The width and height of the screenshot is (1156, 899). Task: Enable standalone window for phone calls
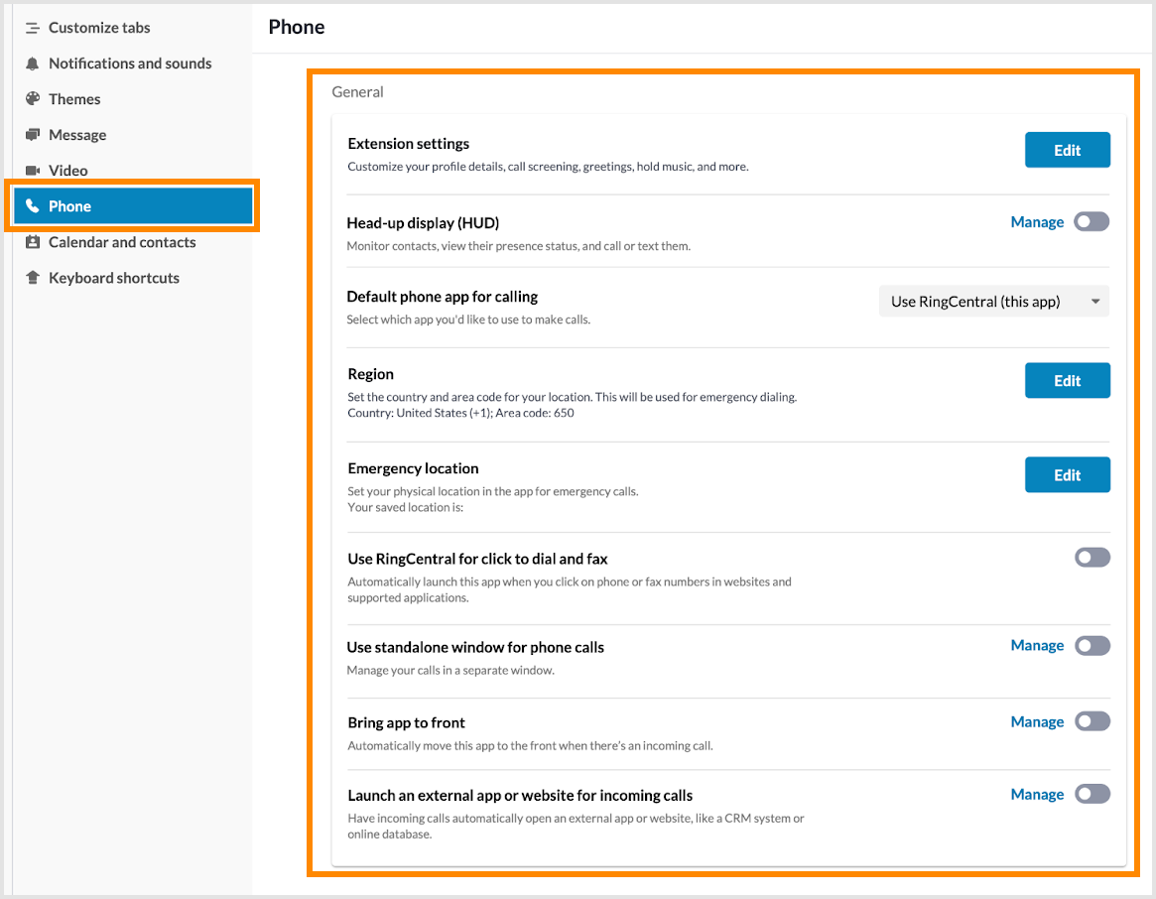point(1092,645)
